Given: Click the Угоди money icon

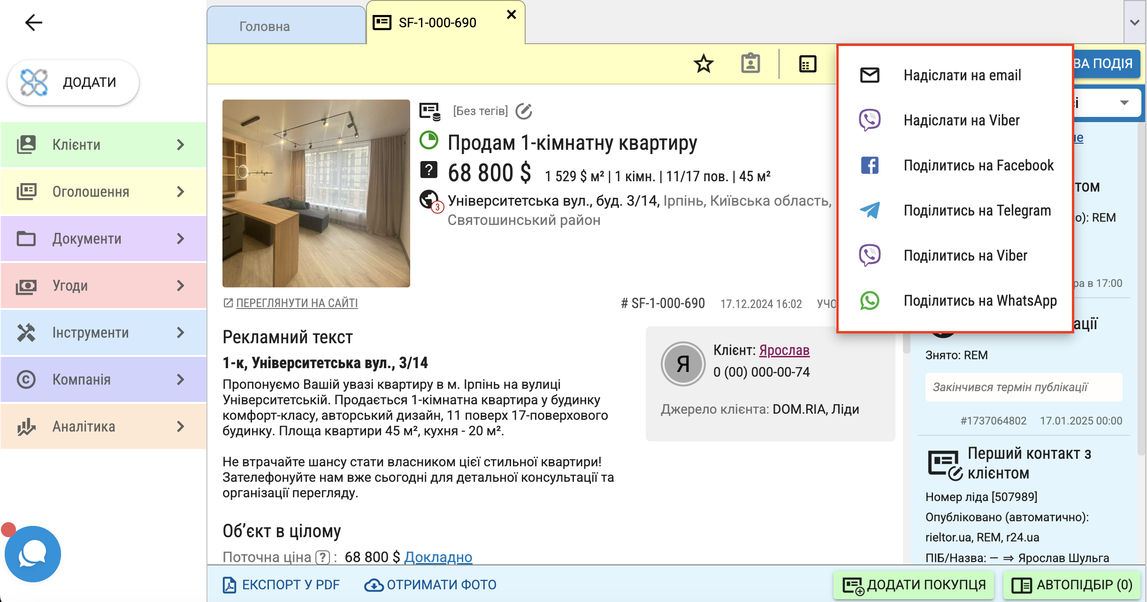Looking at the screenshot, I should [26, 286].
